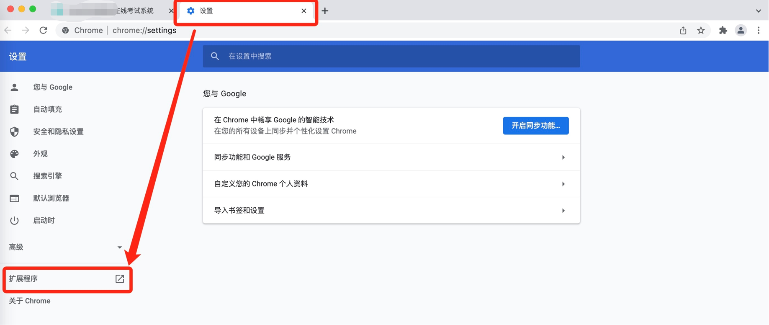Open 扩展程序 link in sidebar
Viewport: 769px width, 325px height.
point(67,279)
